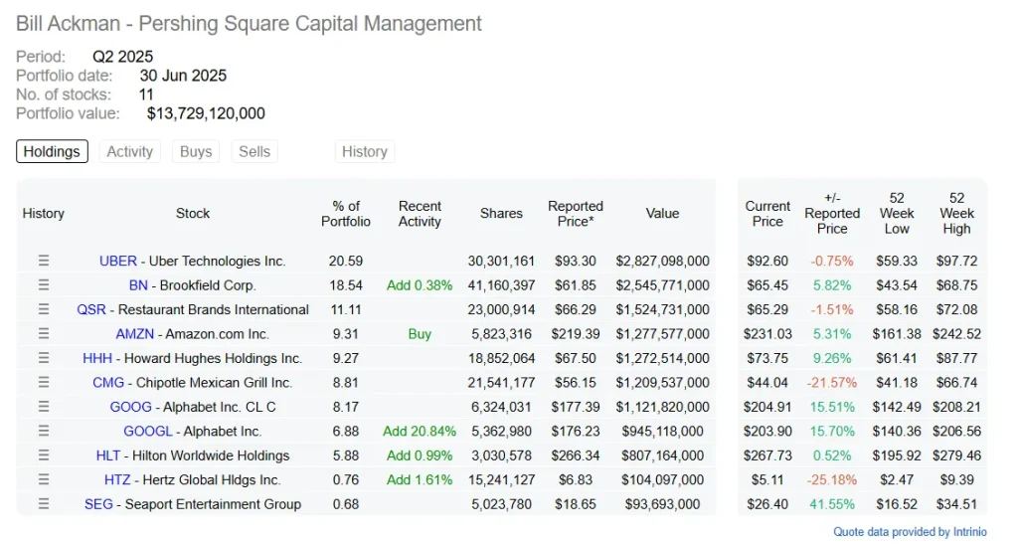Select the Holdings tab

pyautogui.click(x=52, y=151)
